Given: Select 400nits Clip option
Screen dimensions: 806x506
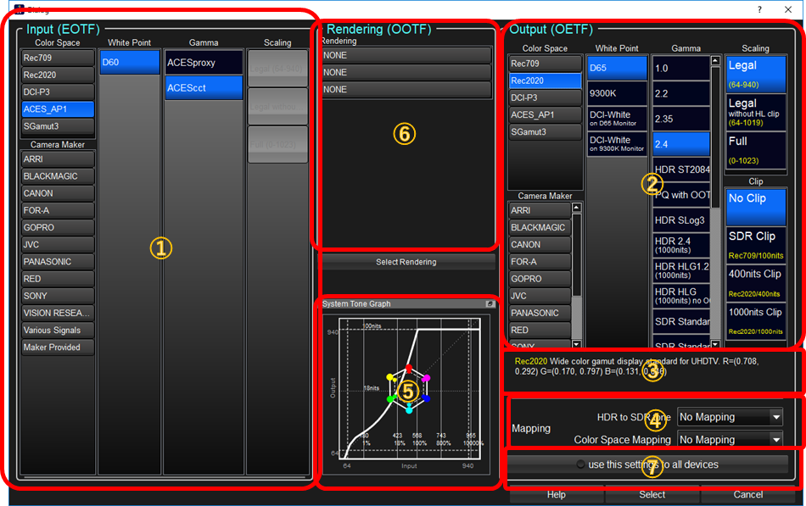Looking at the screenshot, I should coord(756,283).
